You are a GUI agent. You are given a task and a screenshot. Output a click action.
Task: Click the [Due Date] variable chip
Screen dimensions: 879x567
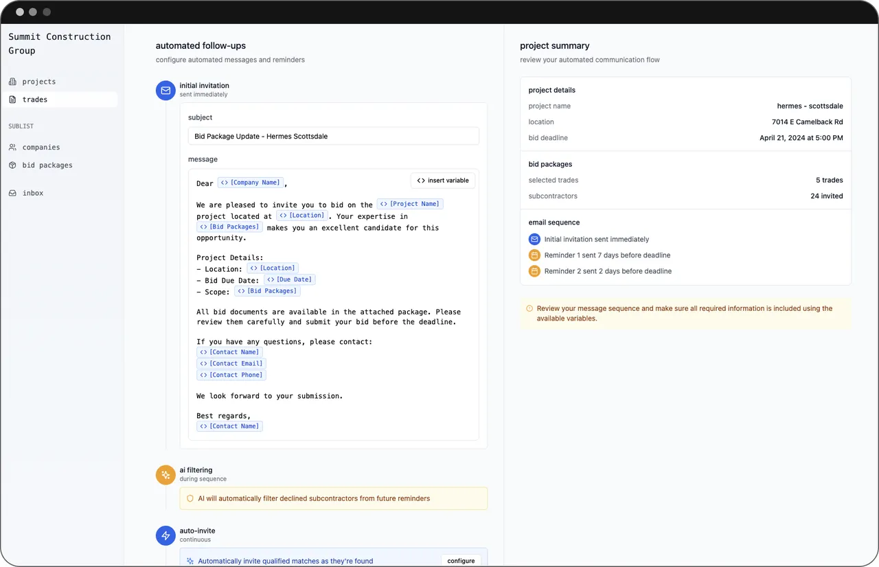[290, 279]
